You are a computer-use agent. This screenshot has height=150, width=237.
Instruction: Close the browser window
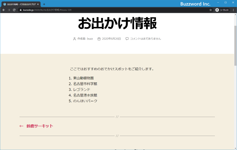click(x=233, y=2)
